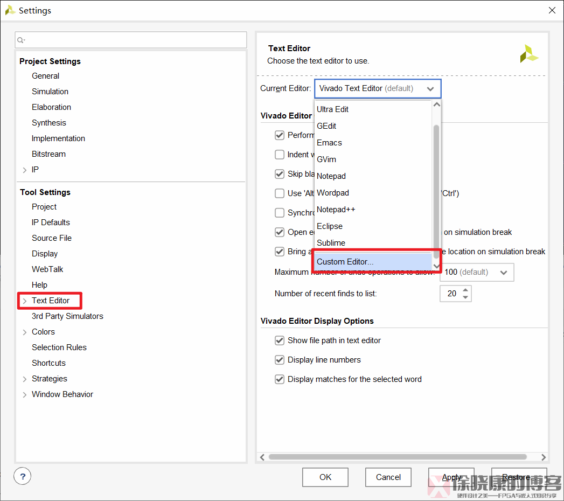This screenshot has height=501, width=564.
Task: Uncheck Show file path in text editor
Action: point(280,340)
